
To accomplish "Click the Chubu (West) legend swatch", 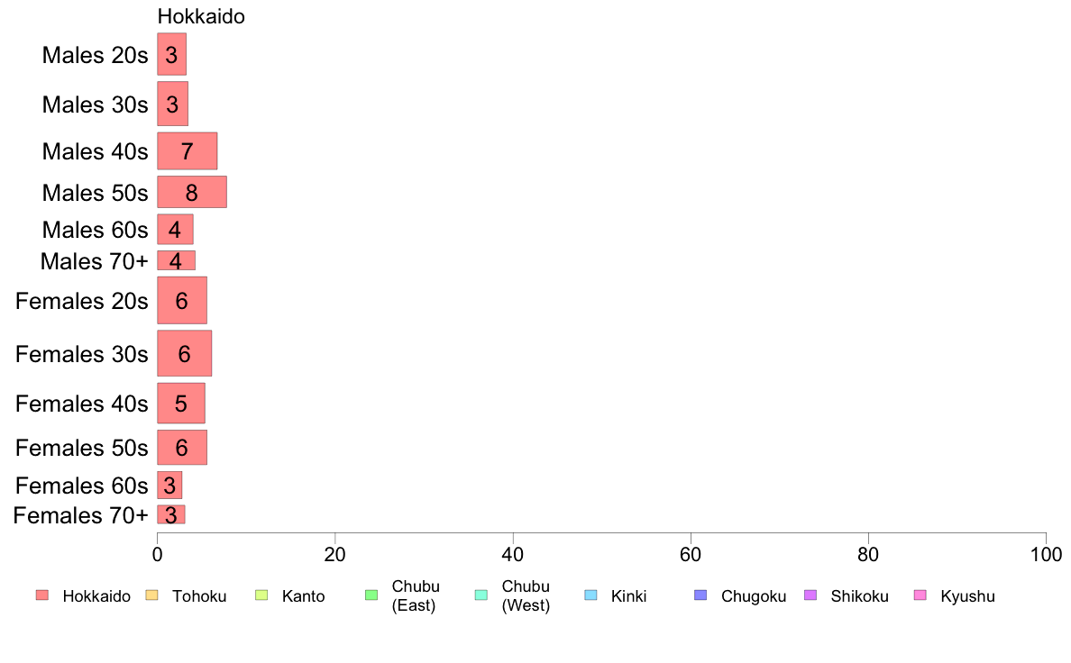I will [481, 595].
